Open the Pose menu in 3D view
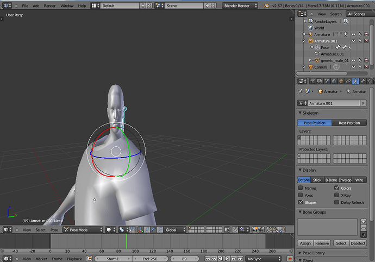The width and height of the screenshot is (375, 262). point(54,230)
